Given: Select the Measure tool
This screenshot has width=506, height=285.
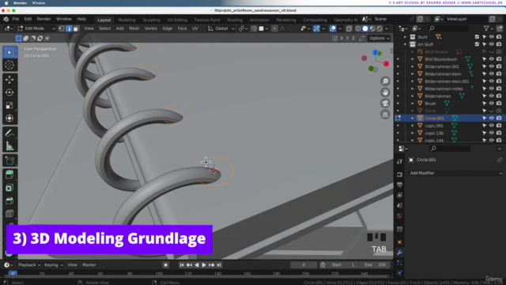Looking at the screenshot, I should (9, 146).
